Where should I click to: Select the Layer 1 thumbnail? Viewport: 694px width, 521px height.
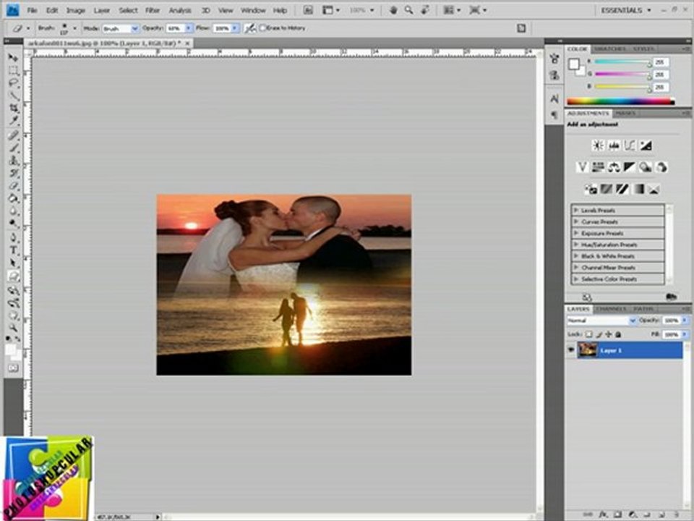(588, 350)
